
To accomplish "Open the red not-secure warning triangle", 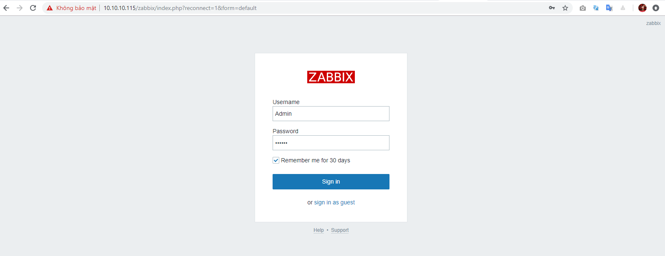I will coord(50,8).
